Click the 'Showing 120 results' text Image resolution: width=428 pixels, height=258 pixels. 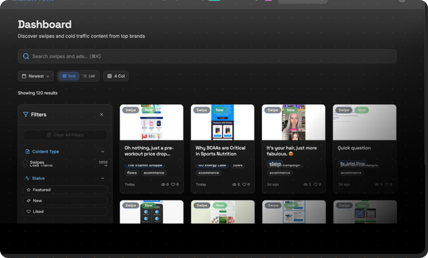(38, 93)
